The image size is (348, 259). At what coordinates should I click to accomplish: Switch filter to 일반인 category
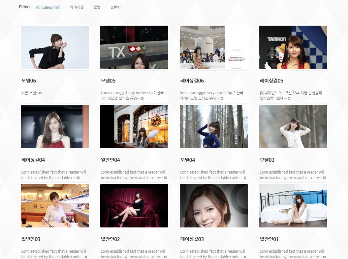point(115,7)
